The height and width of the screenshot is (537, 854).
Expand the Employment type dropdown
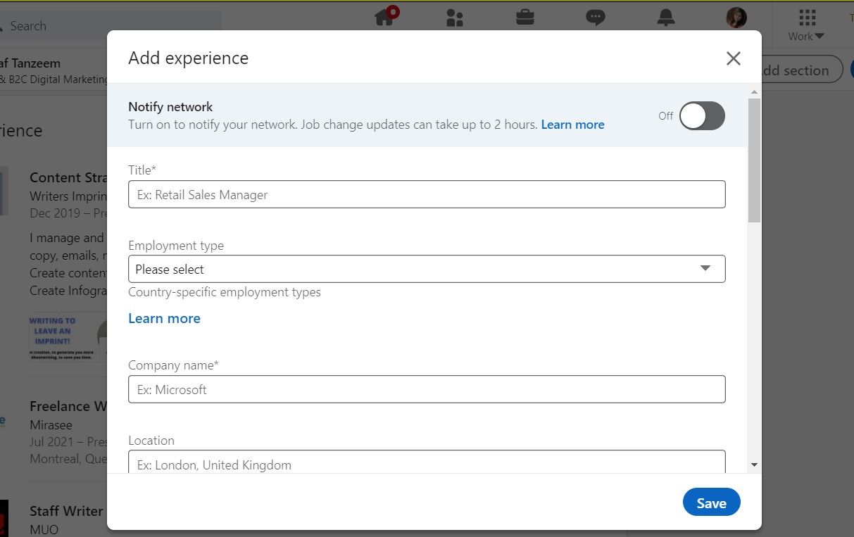click(427, 269)
